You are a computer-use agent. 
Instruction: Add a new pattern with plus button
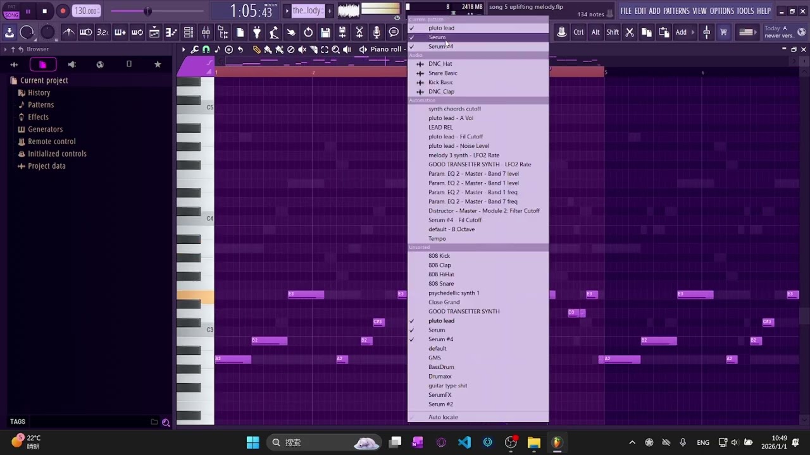(330, 11)
